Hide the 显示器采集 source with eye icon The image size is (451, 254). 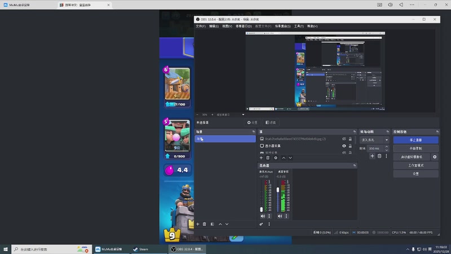click(344, 146)
